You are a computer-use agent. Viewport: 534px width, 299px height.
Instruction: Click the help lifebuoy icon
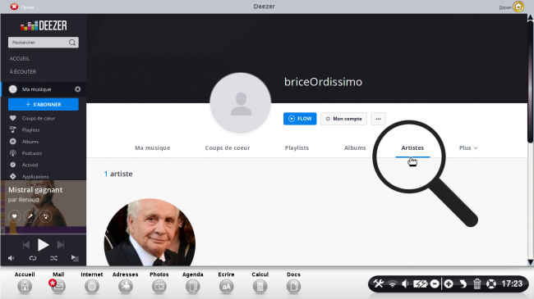tap(491, 283)
